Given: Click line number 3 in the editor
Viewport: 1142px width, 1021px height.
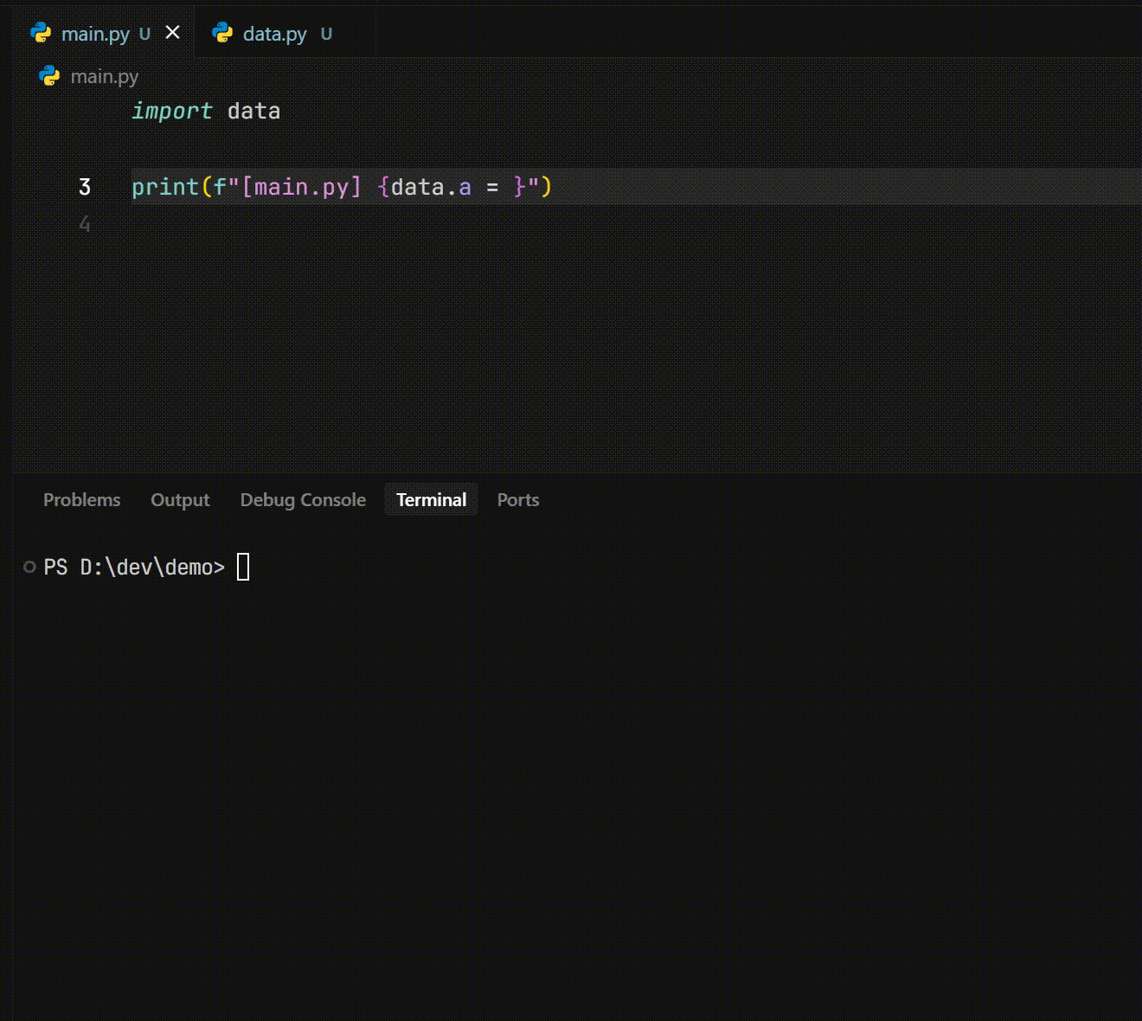Looking at the screenshot, I should click(84, 186).
